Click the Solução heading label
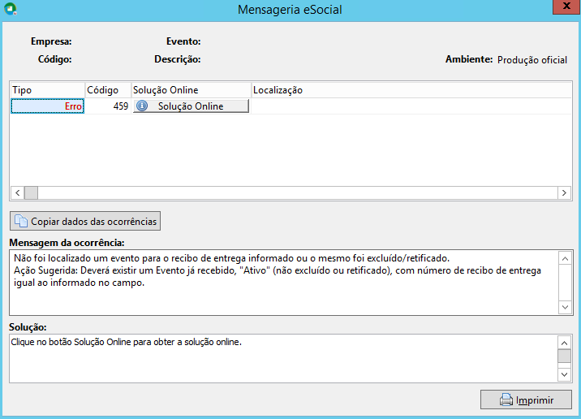 [x=28, y=327]
